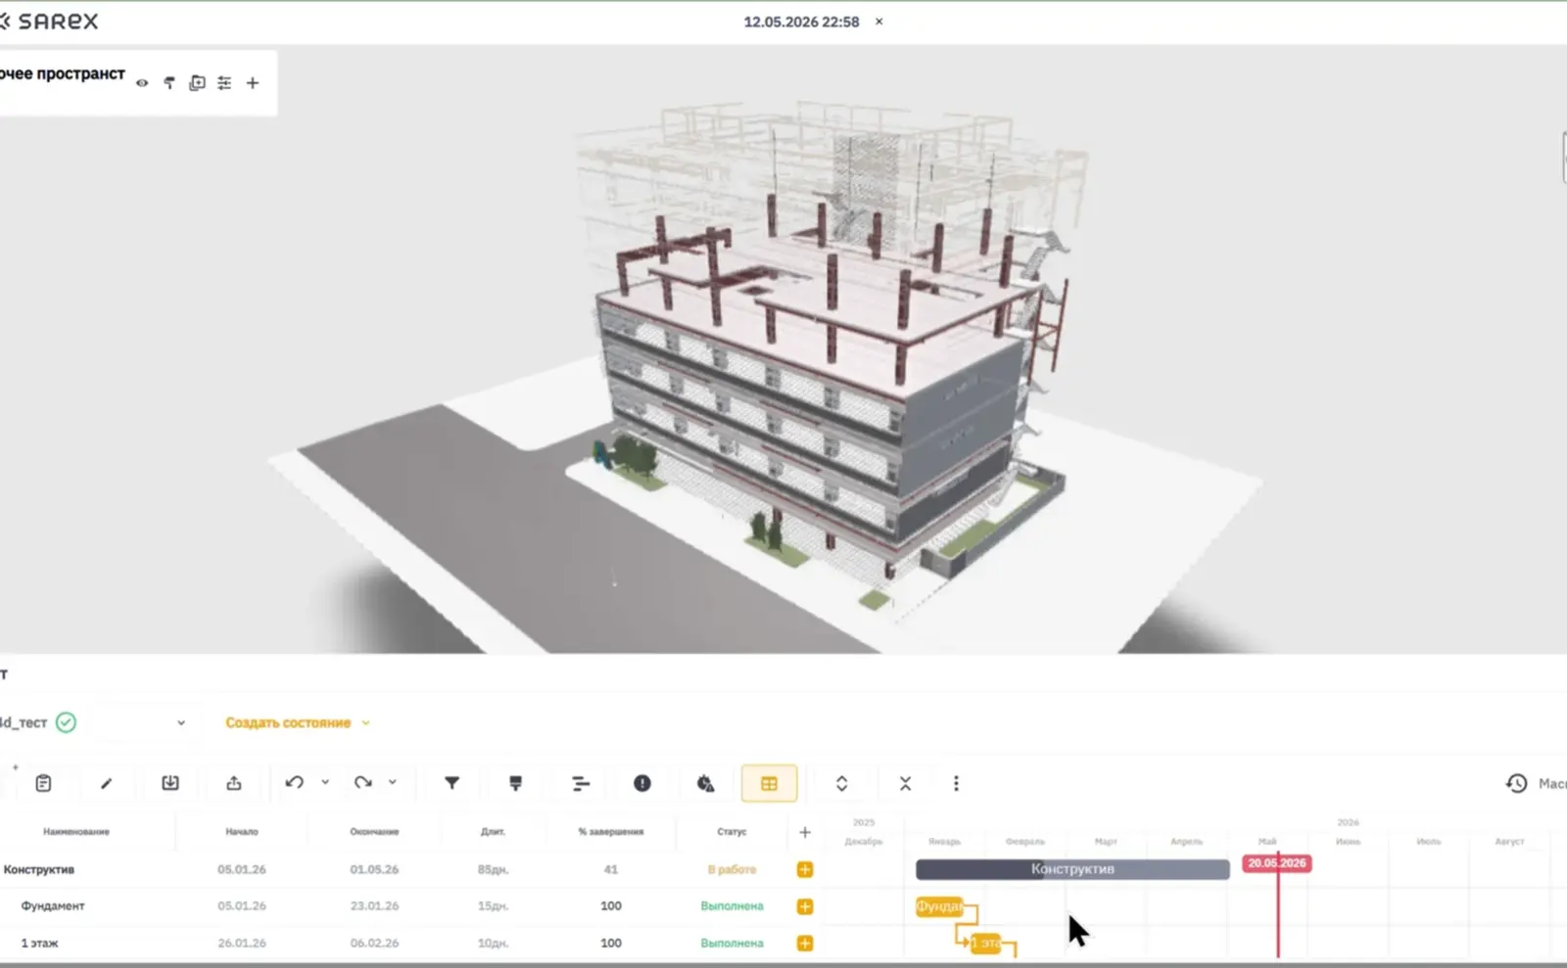The image size is (1567, 968).
Task: Click the green check status next to 4d_тест
Action: pos(66,722)
